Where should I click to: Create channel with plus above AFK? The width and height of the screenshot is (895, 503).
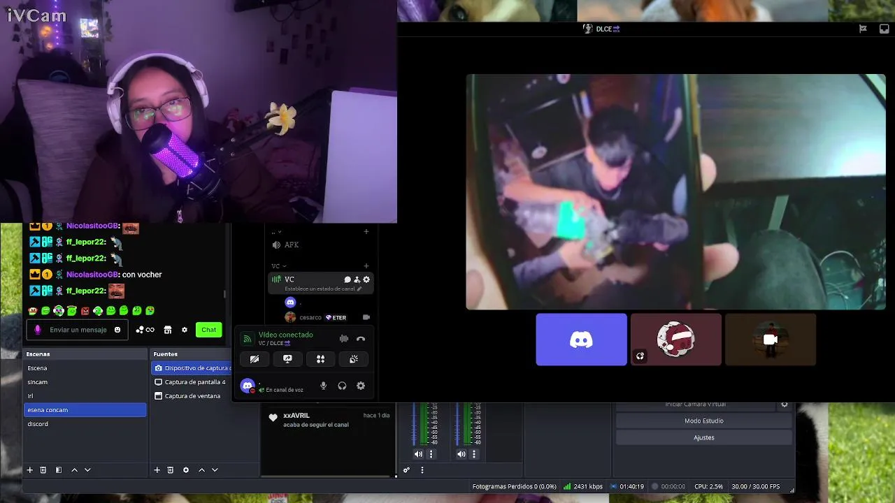(366, 232)
